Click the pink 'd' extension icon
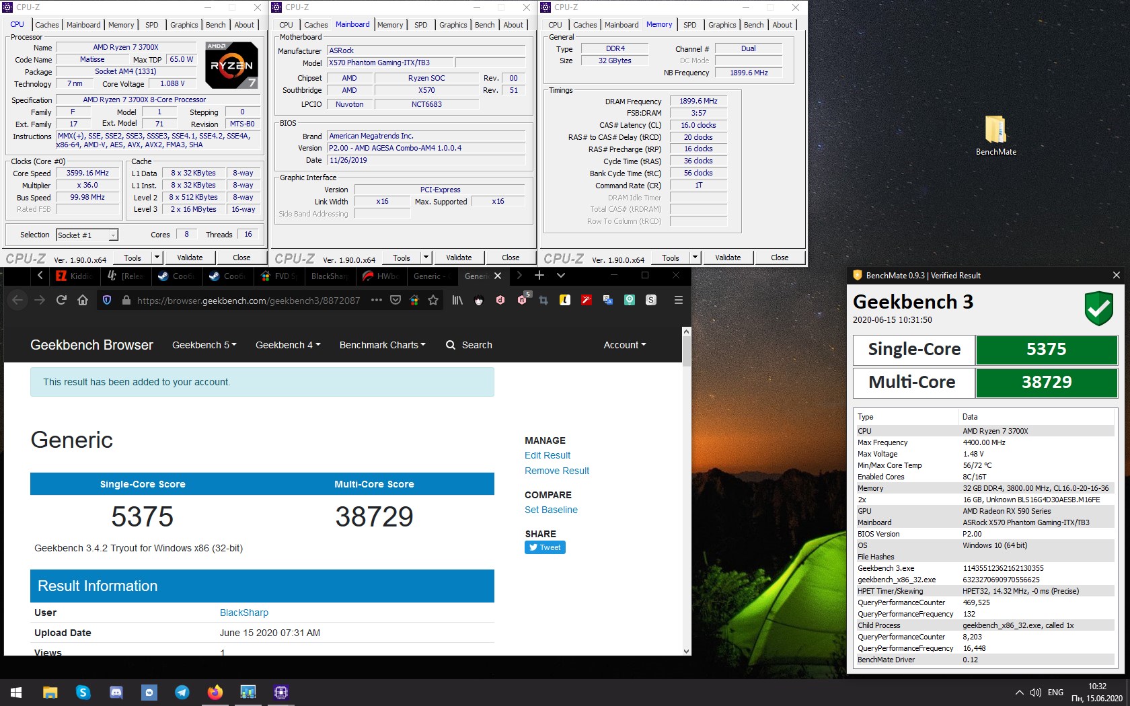The width and height of the screenshot is (1130, 706). pyautogui.click(x=500, y=300)
